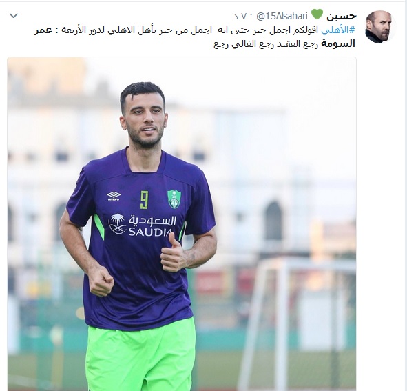
Task: Click the green Al-Ahli crest badge
Action: [174, 199]
